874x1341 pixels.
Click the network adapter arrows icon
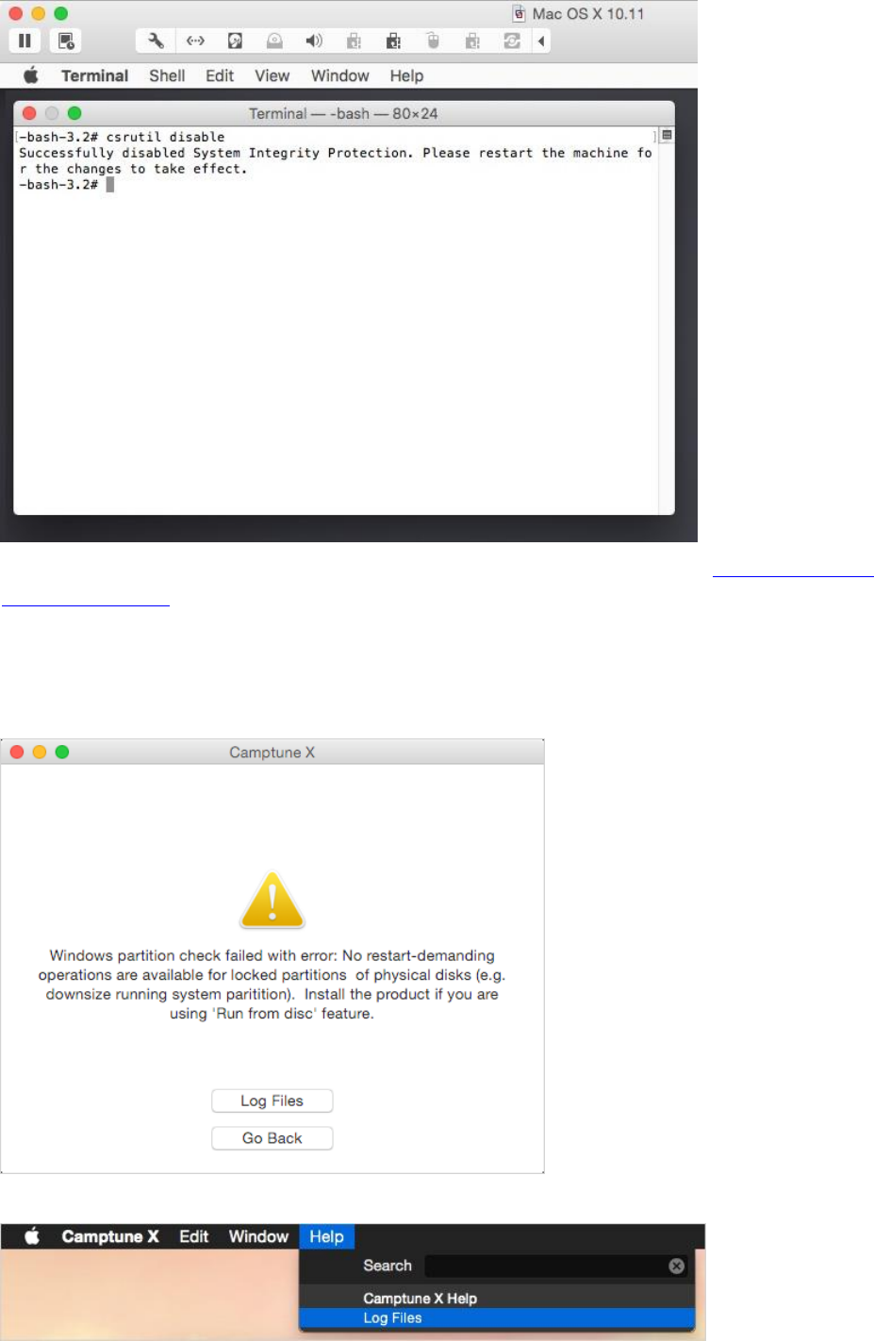coord(195,41)
